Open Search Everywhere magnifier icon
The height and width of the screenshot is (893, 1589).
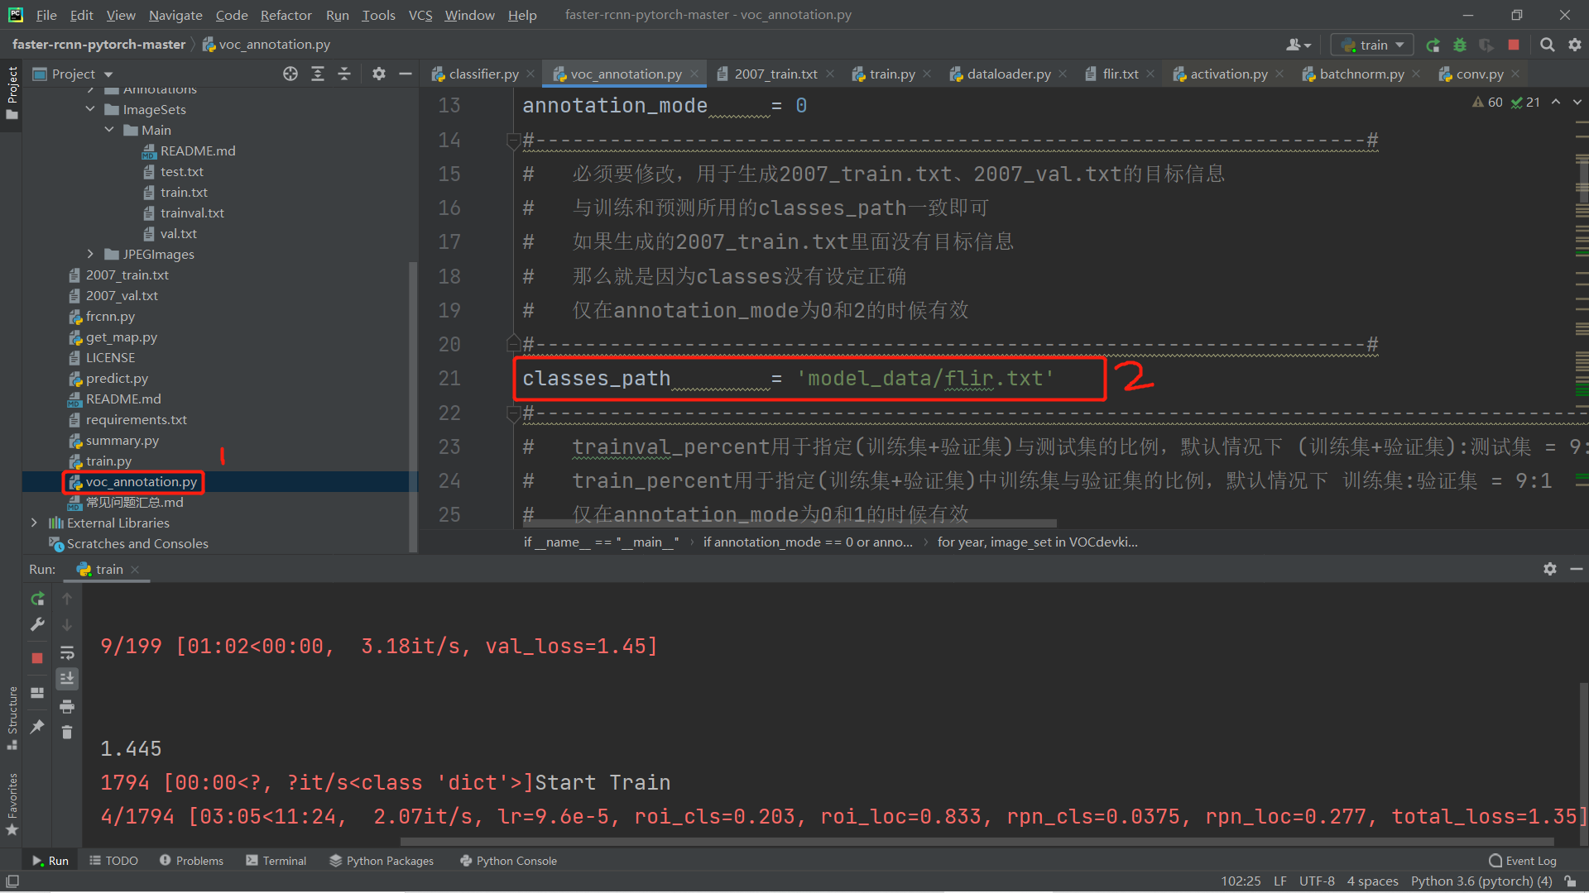tap(1547, 45)
